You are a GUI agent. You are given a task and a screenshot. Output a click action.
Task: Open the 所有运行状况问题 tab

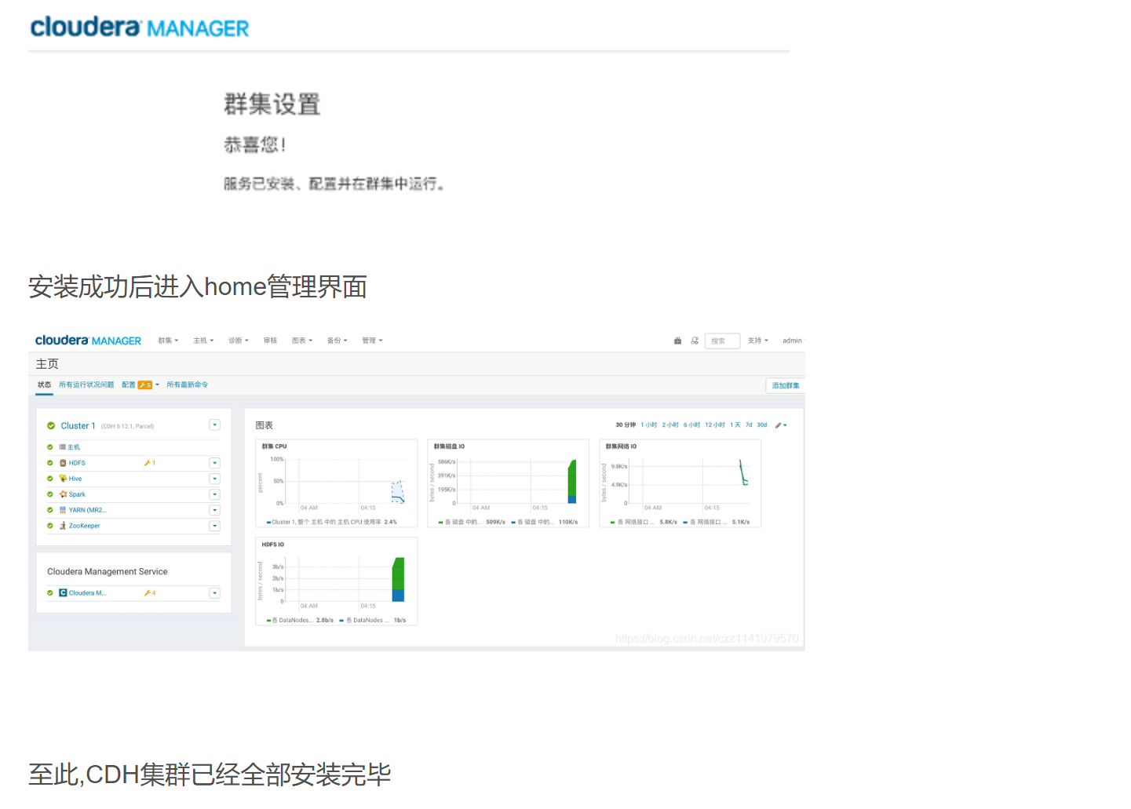86,385
